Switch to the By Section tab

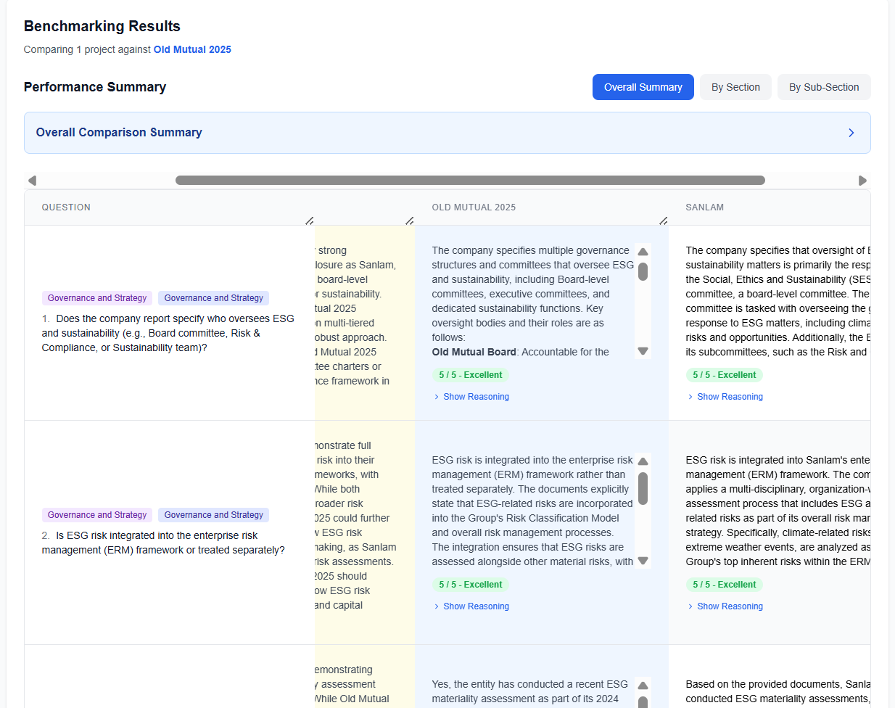click(735, 87)
